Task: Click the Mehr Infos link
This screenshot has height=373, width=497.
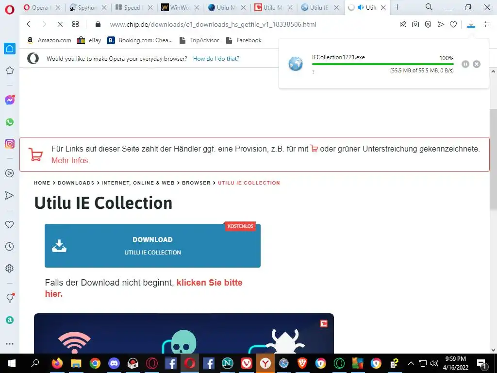Action: pyautogui.click(x=70, y=160)
